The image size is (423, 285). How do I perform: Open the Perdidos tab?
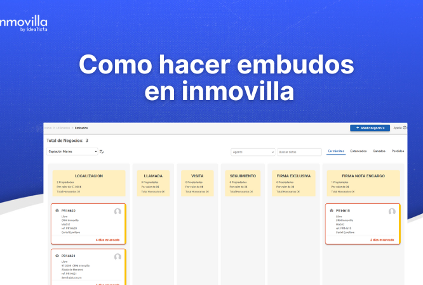(x=398, y=151)
